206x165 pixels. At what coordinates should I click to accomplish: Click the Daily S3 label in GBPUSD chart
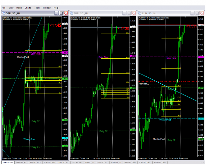click(x=36, y=148)
